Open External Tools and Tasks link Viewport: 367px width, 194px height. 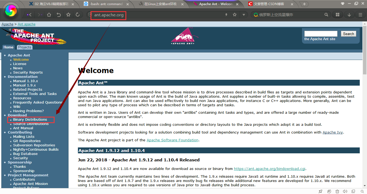click(x=35, y=94)
